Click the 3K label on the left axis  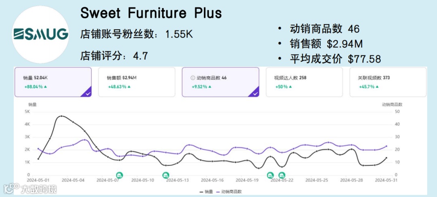[28, 137]
